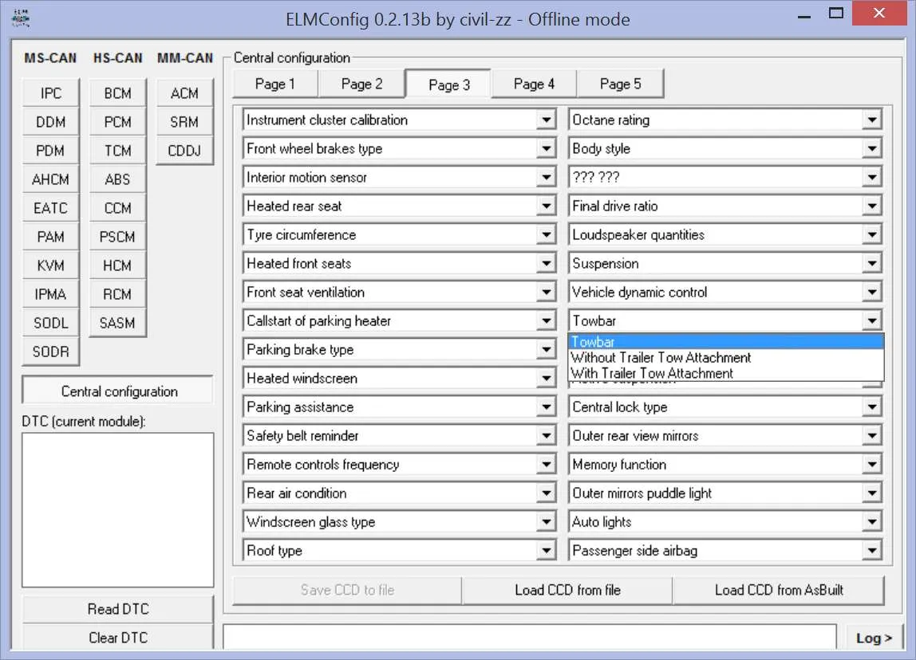
Task: Select the IPC module button
Action: 50,93
